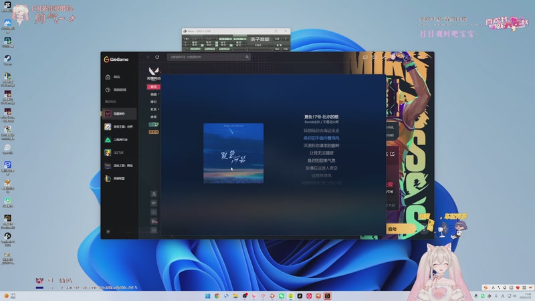Viewport: 535px width, 301px height.
Task: Click lyric line 让我无法捕捉
Action: [322, 153]
